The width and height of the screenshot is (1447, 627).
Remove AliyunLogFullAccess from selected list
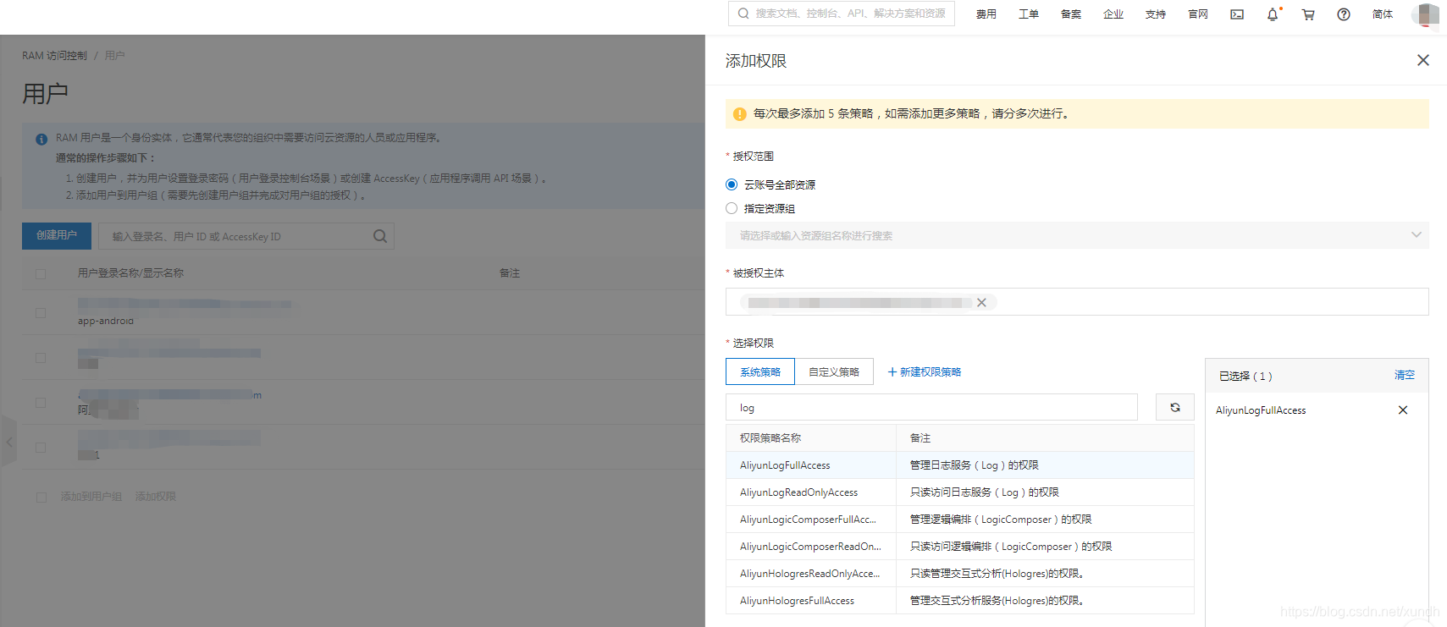pos(1403,410)
